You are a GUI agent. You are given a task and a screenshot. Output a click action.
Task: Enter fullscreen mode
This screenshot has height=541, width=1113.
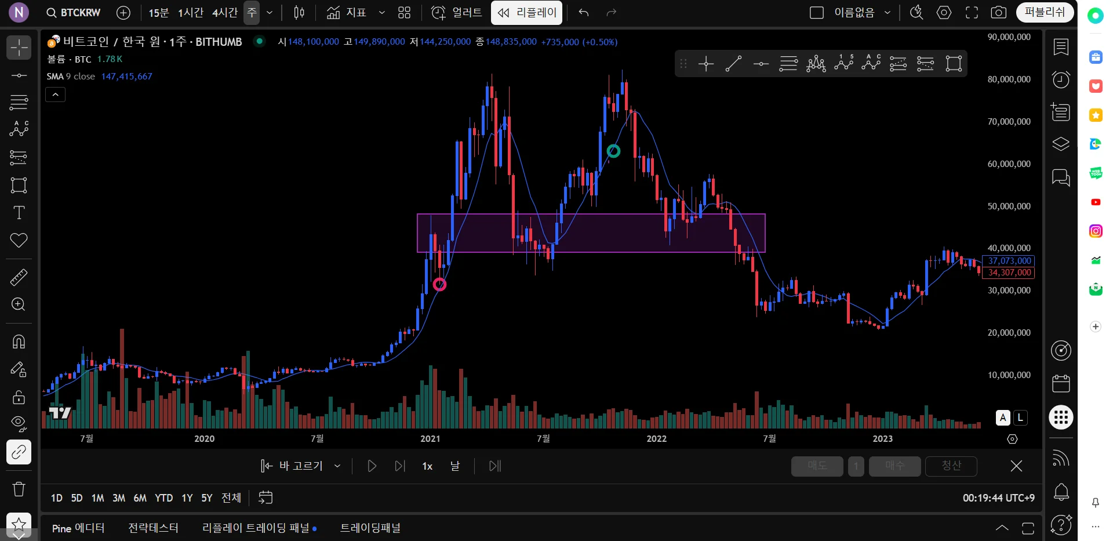972,12
